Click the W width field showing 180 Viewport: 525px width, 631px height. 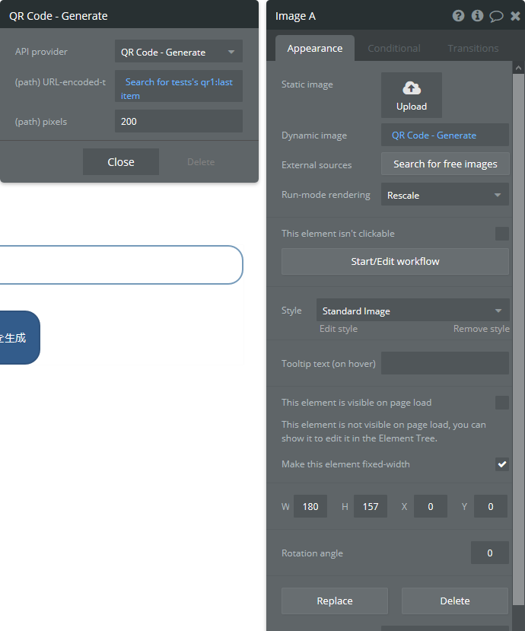tap(310, 506)
